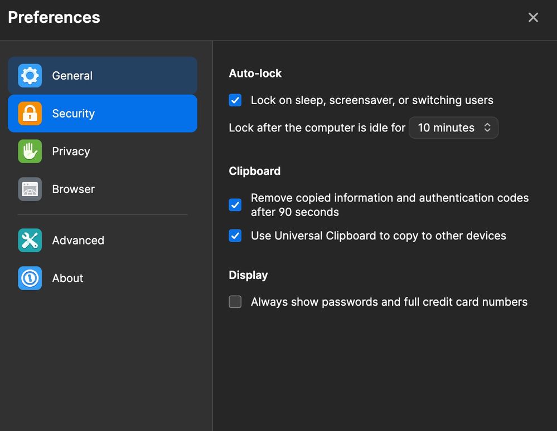This screenshot has height=431, width=557.
Task: Open the Advanced section label
Action: (78, 241)
